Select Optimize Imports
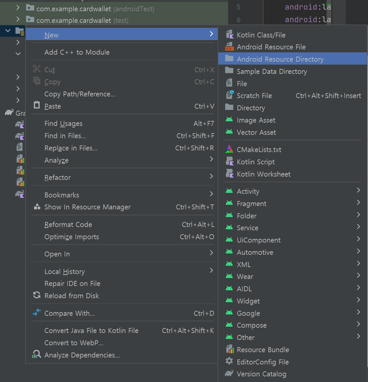 click(x=122, y=237)
